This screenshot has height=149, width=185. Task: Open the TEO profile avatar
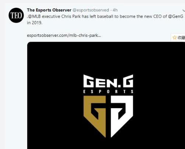(16, 15)
